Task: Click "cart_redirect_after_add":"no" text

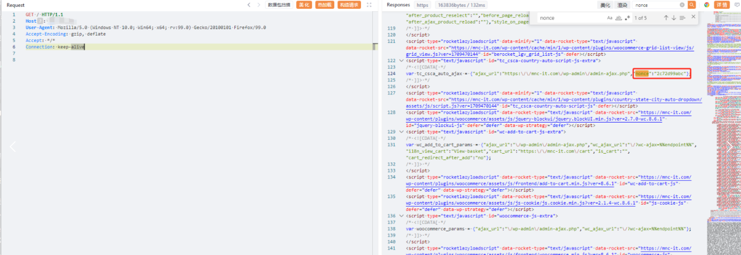Action: [446, 158]
